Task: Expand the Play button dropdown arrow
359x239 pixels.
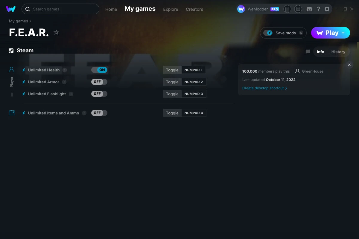Action: 343,33
